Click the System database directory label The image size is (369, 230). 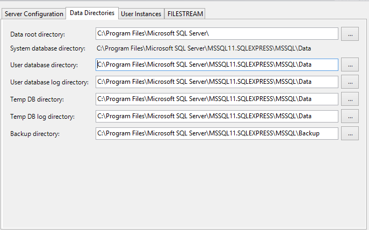coord(48,48)
